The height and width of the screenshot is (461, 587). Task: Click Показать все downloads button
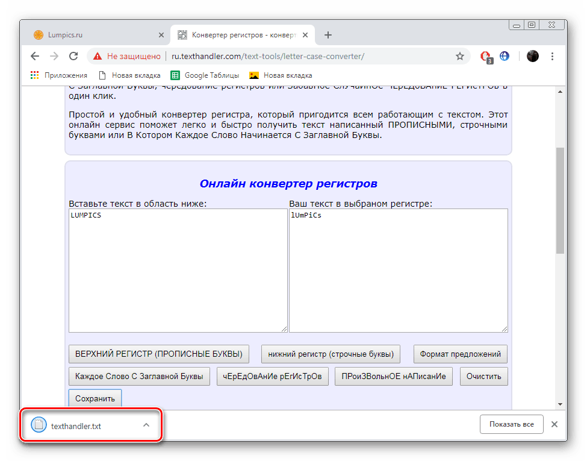[511, 424]
